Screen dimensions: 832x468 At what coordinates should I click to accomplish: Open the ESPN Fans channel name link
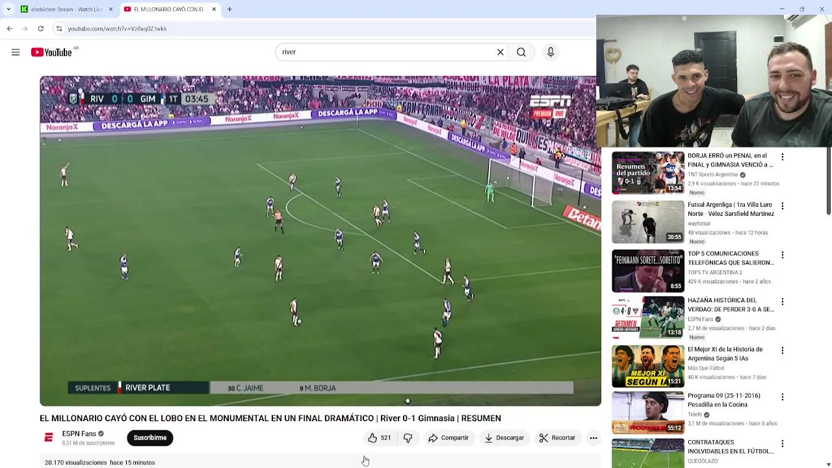click(79, 434)
